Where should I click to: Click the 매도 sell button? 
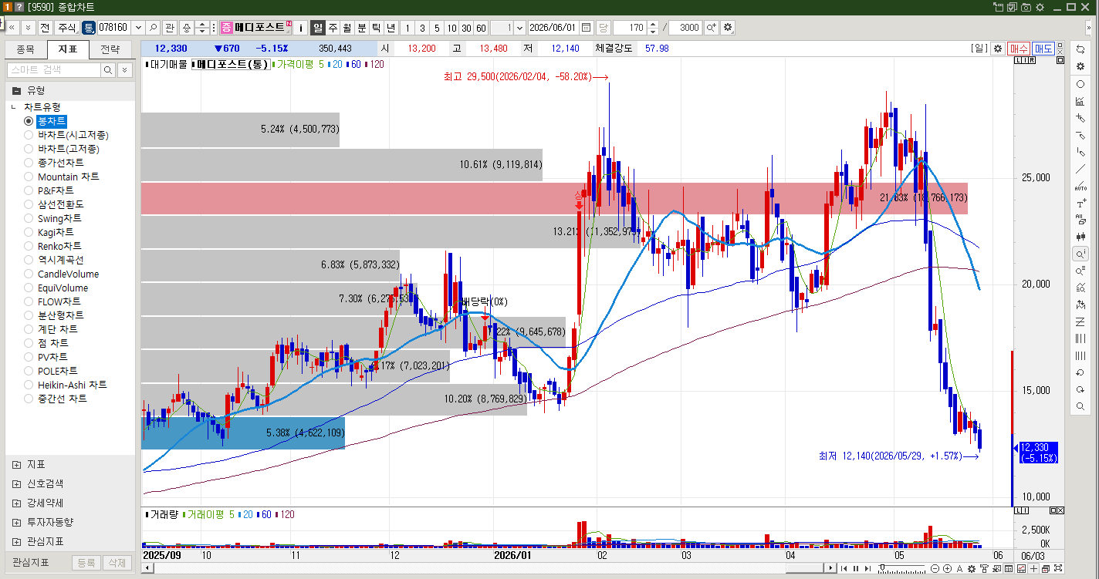(x=1043, y=49)
